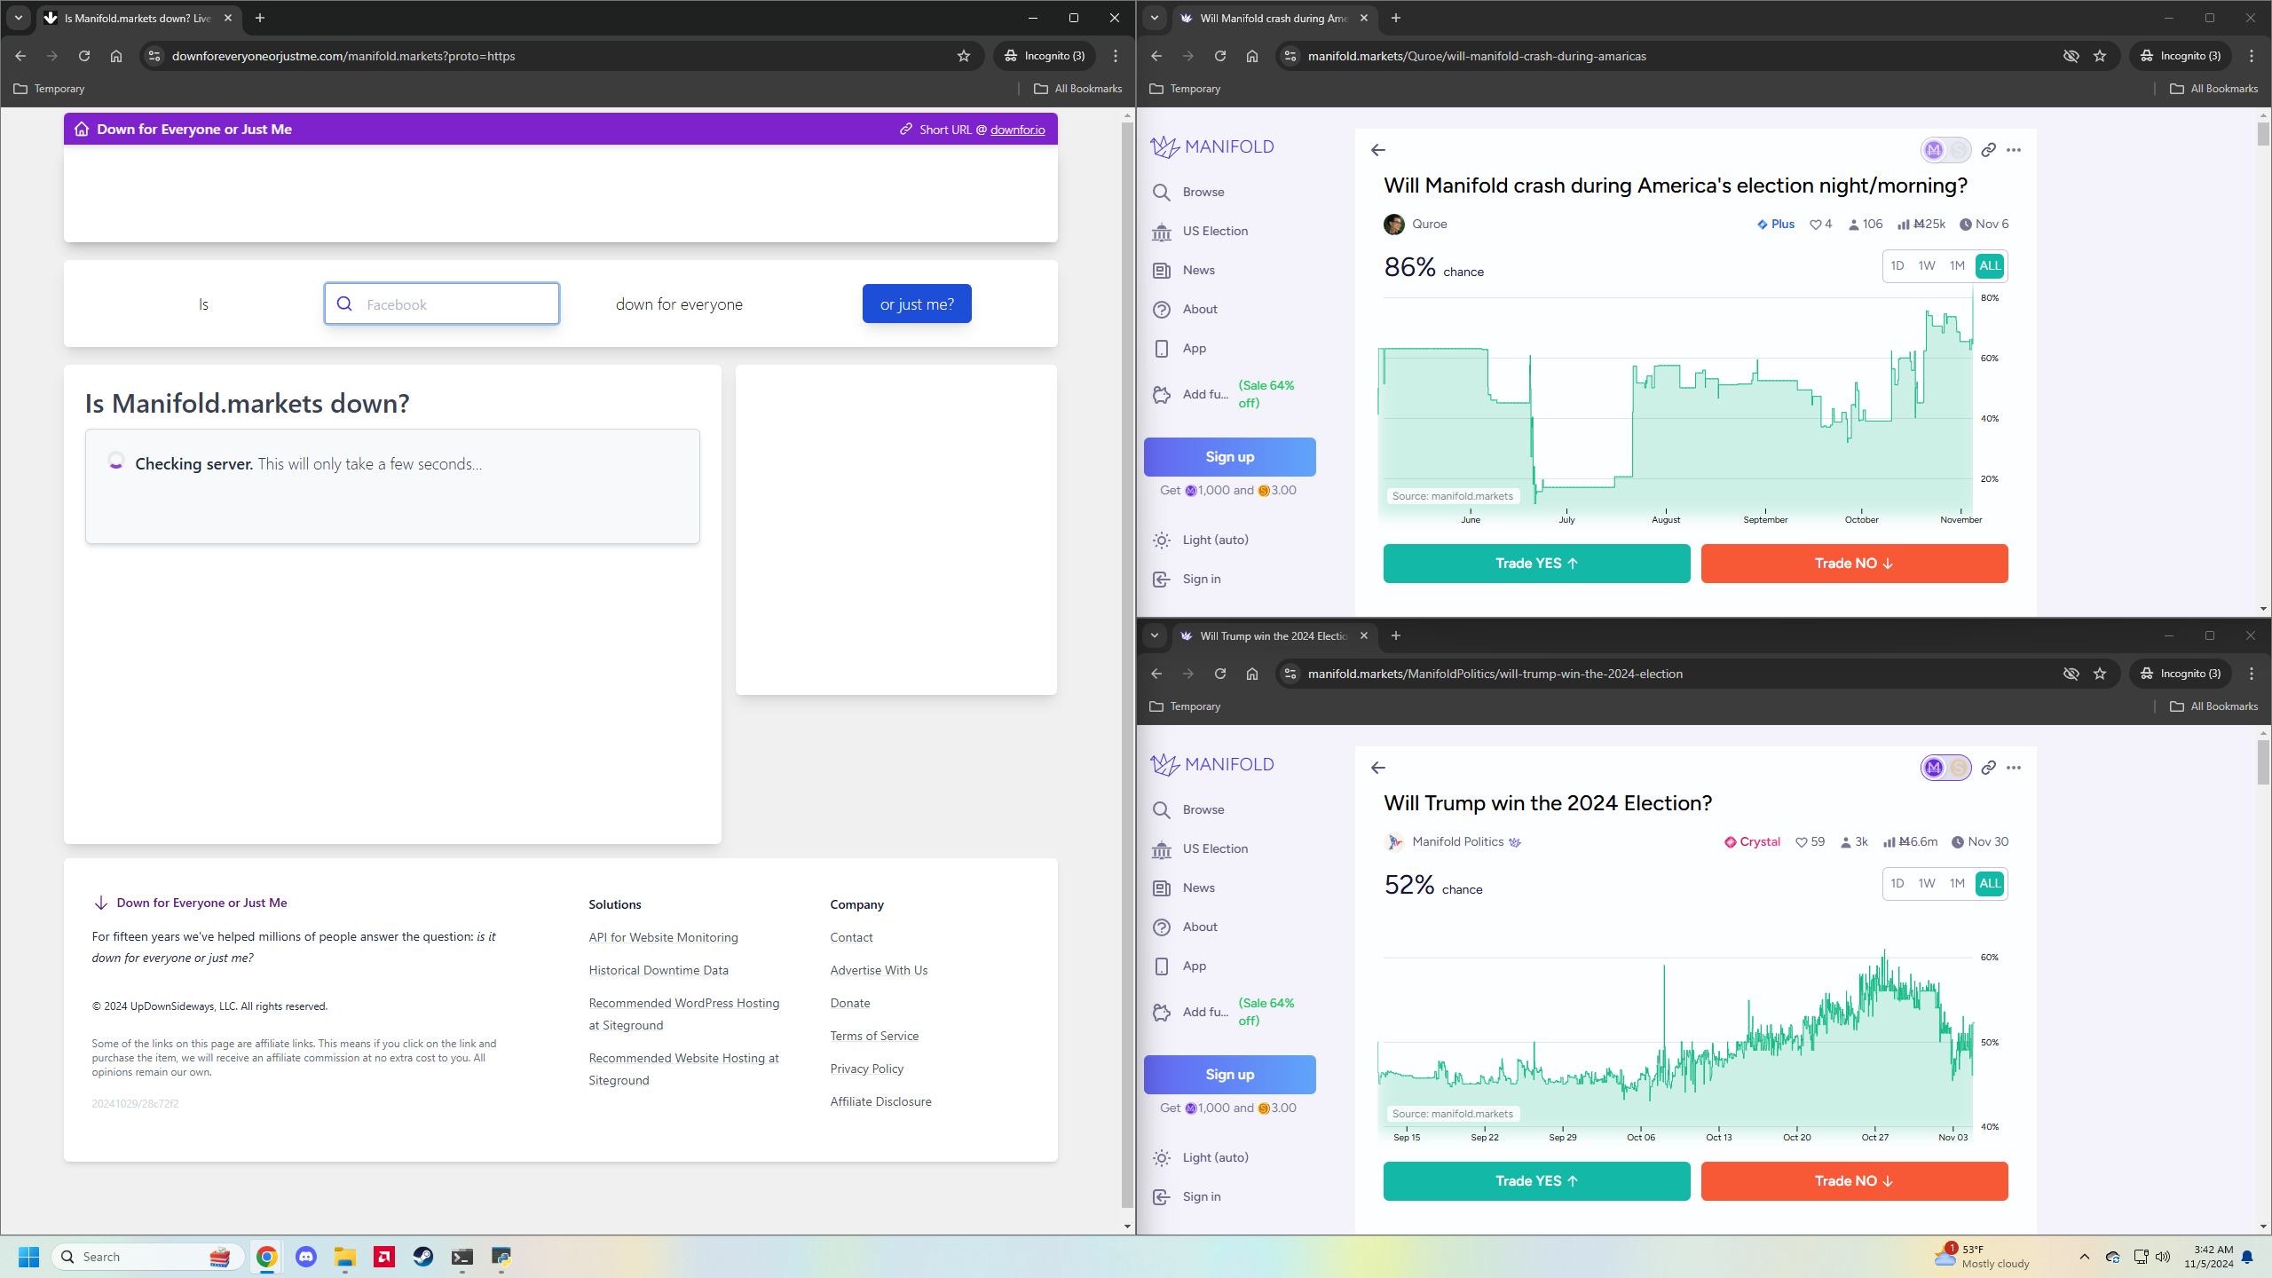The width and height of the screenshot is (2272, 1278).
Task: Open three-dot options on crash market
Action: 2014,150
